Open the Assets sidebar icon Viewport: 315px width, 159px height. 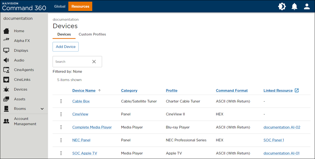coord(6,99)
